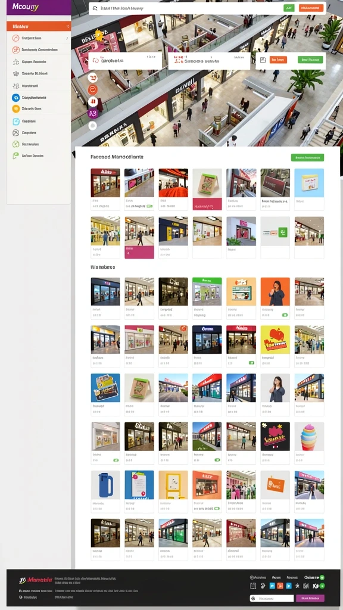Click the small document icon in the right hero card
This screenshot has width=343, height=610.
pos(263,60)
